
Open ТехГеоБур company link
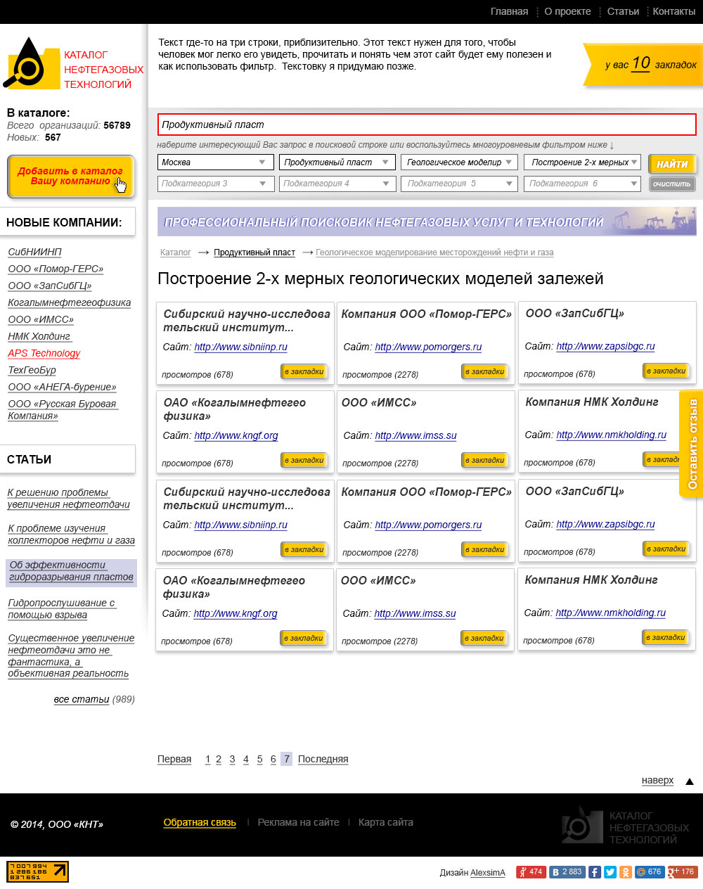32,370
